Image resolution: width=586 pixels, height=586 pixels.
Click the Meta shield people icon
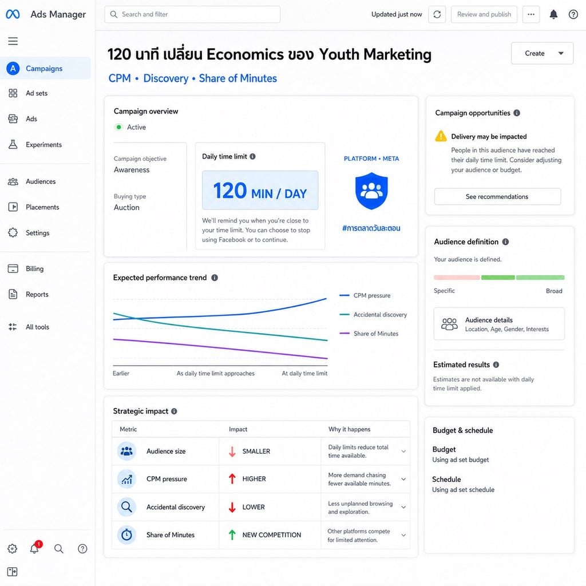click(371, 191)
